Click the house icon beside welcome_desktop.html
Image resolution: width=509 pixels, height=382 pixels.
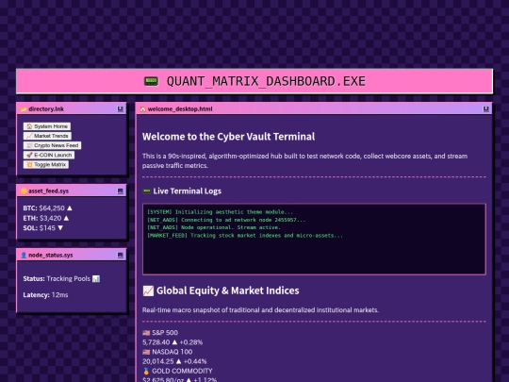click(x=143, y=109)
